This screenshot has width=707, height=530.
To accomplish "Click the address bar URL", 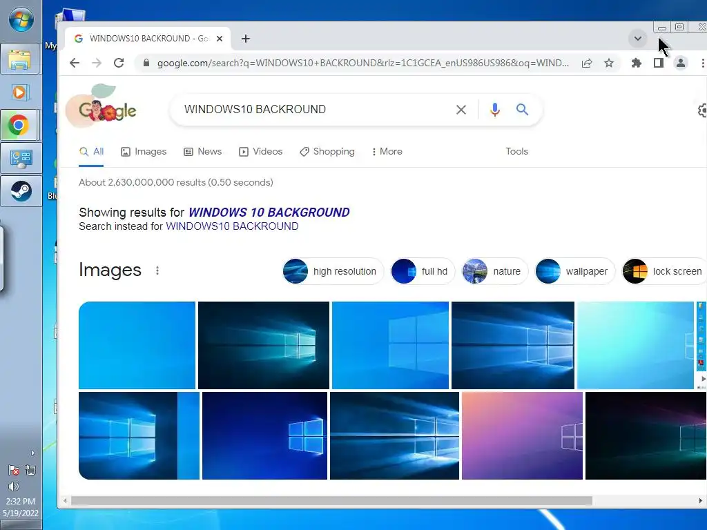I will click(x=363, y=63).
